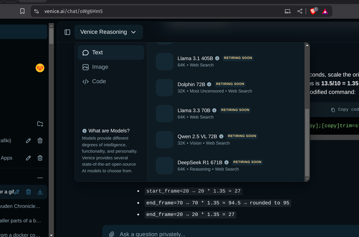This screenshot has height=237, width=359.
Task: Click 'end_frame=20 → 20 * 1.35 = 27' text
Action: [x=191, y=215]
